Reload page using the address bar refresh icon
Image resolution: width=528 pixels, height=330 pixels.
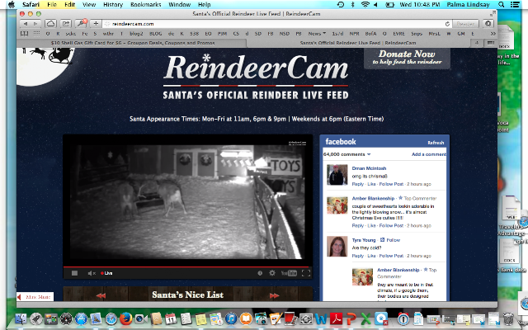coord(447,24)
